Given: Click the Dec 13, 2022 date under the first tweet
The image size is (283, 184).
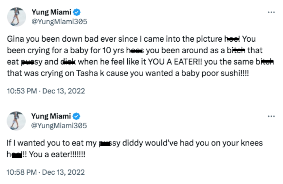Looking at the screenshot, I should click(63, 91).
